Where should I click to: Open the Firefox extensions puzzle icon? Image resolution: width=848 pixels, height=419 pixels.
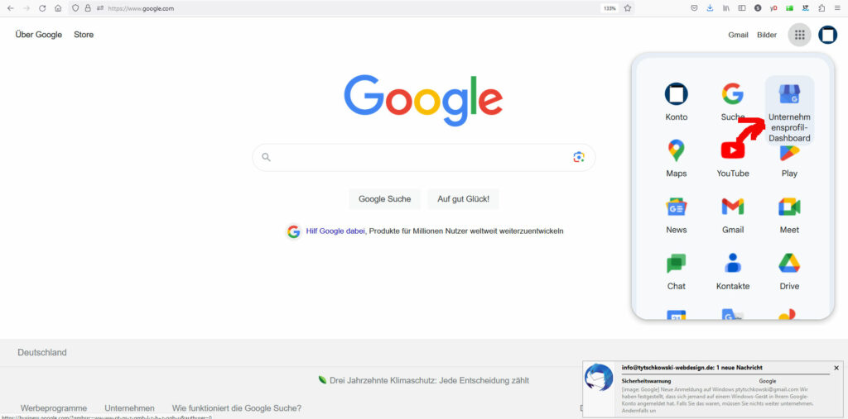coord(822,8)
